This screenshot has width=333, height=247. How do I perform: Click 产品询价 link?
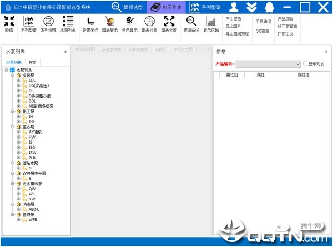tap(285, 19)
